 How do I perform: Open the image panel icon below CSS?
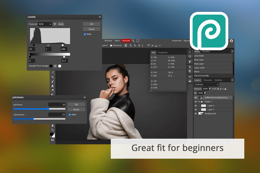(x=190, y=81)
